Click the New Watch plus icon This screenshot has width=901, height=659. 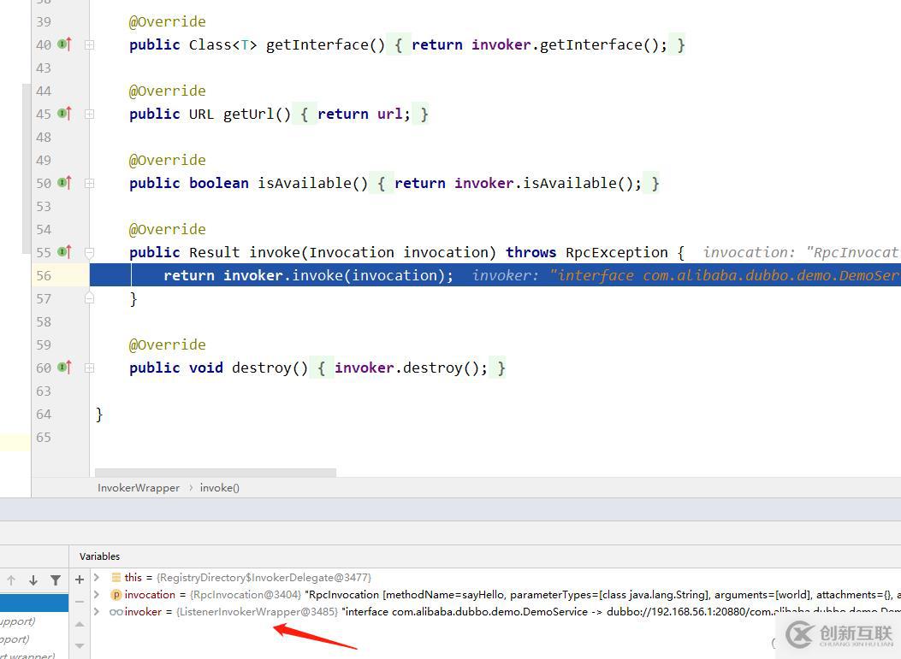pyautogui.click(x=80, y=580)
